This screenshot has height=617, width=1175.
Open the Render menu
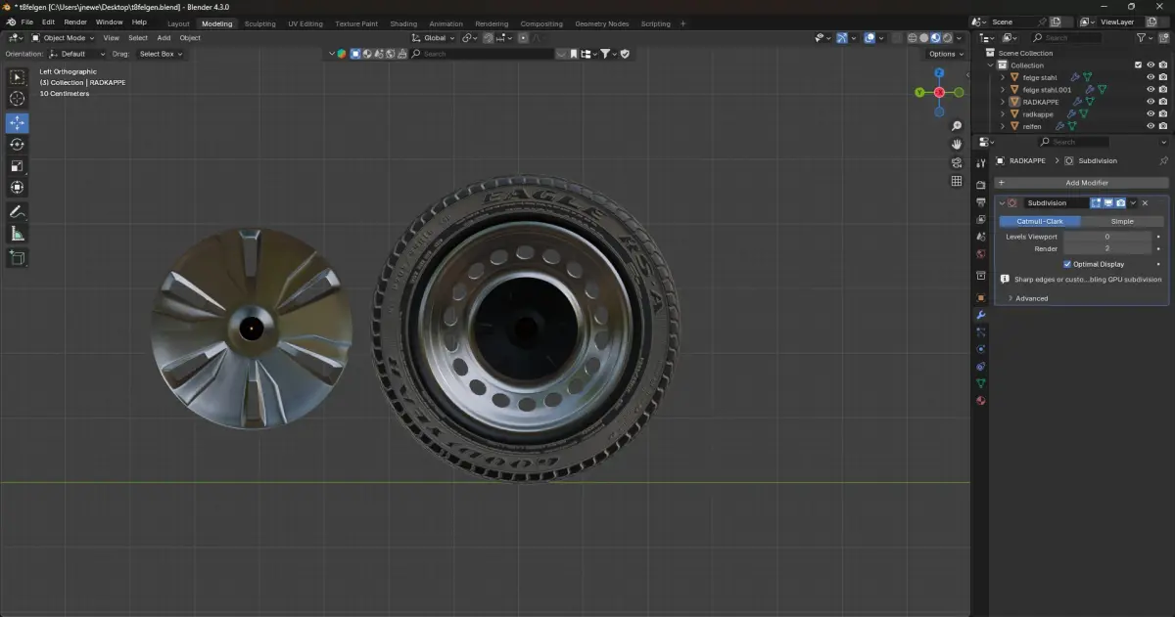click(x=75, y=22)
